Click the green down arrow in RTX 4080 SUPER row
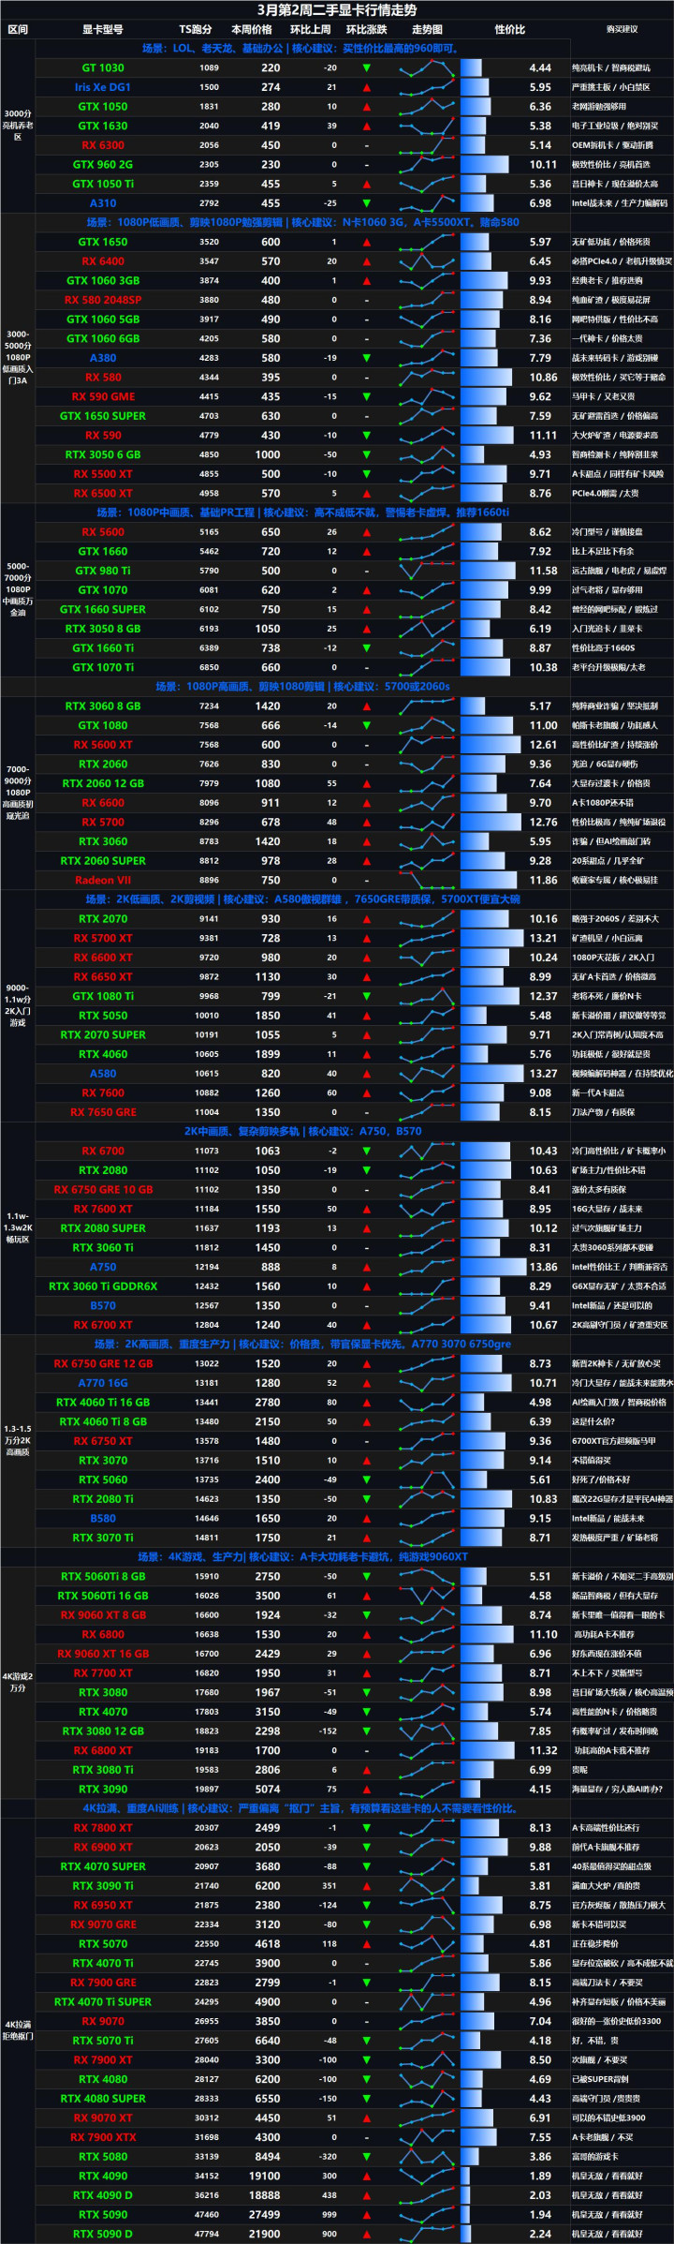This screenshot has height=2244, width=674. click(366, 2099)
